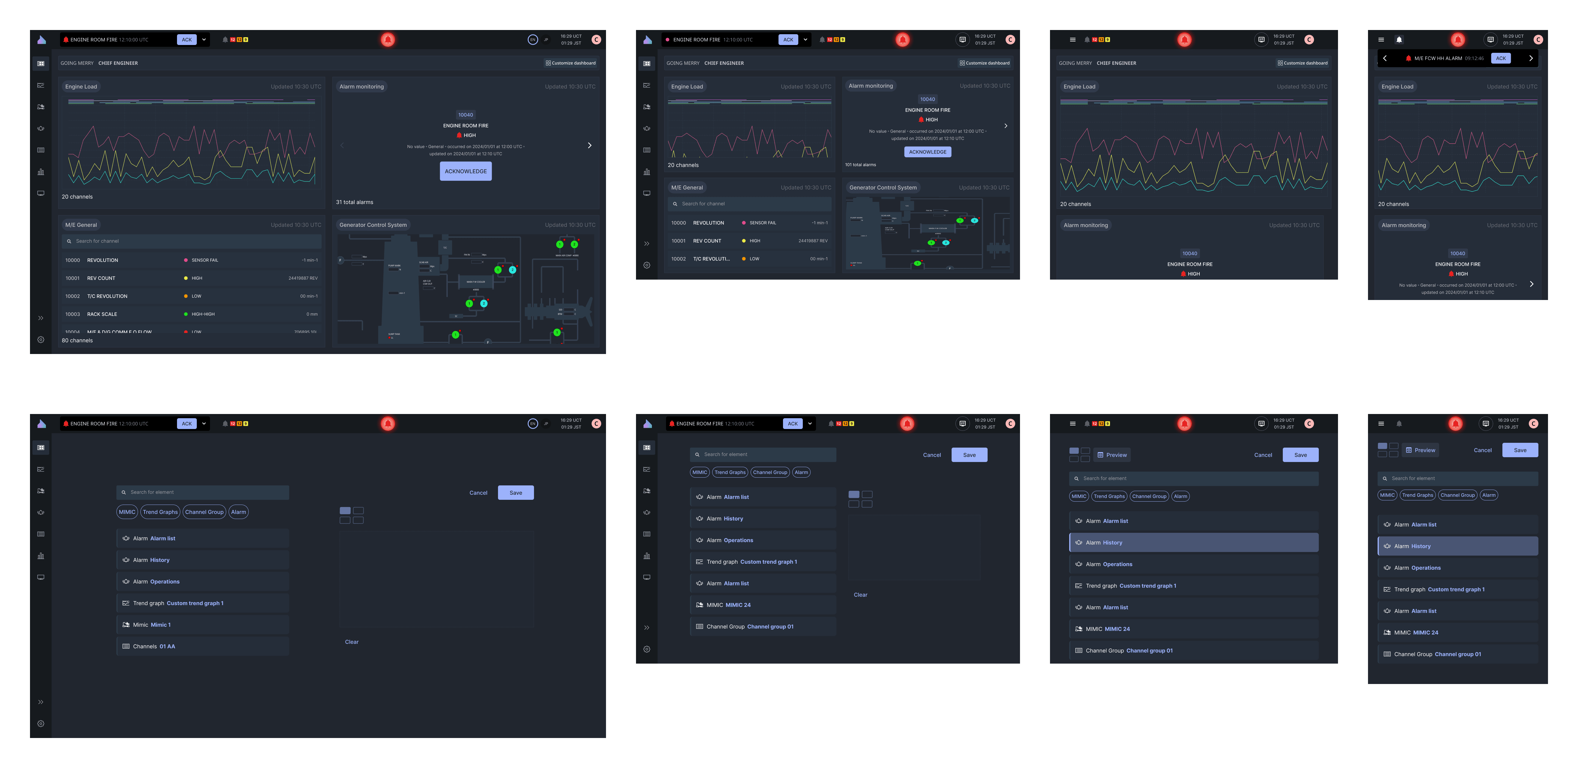Viewport: 1578px width, 768px height.
Task: Open chat icon in the M/E FCW HH ALARM frame
Action: coord(1490,40)
